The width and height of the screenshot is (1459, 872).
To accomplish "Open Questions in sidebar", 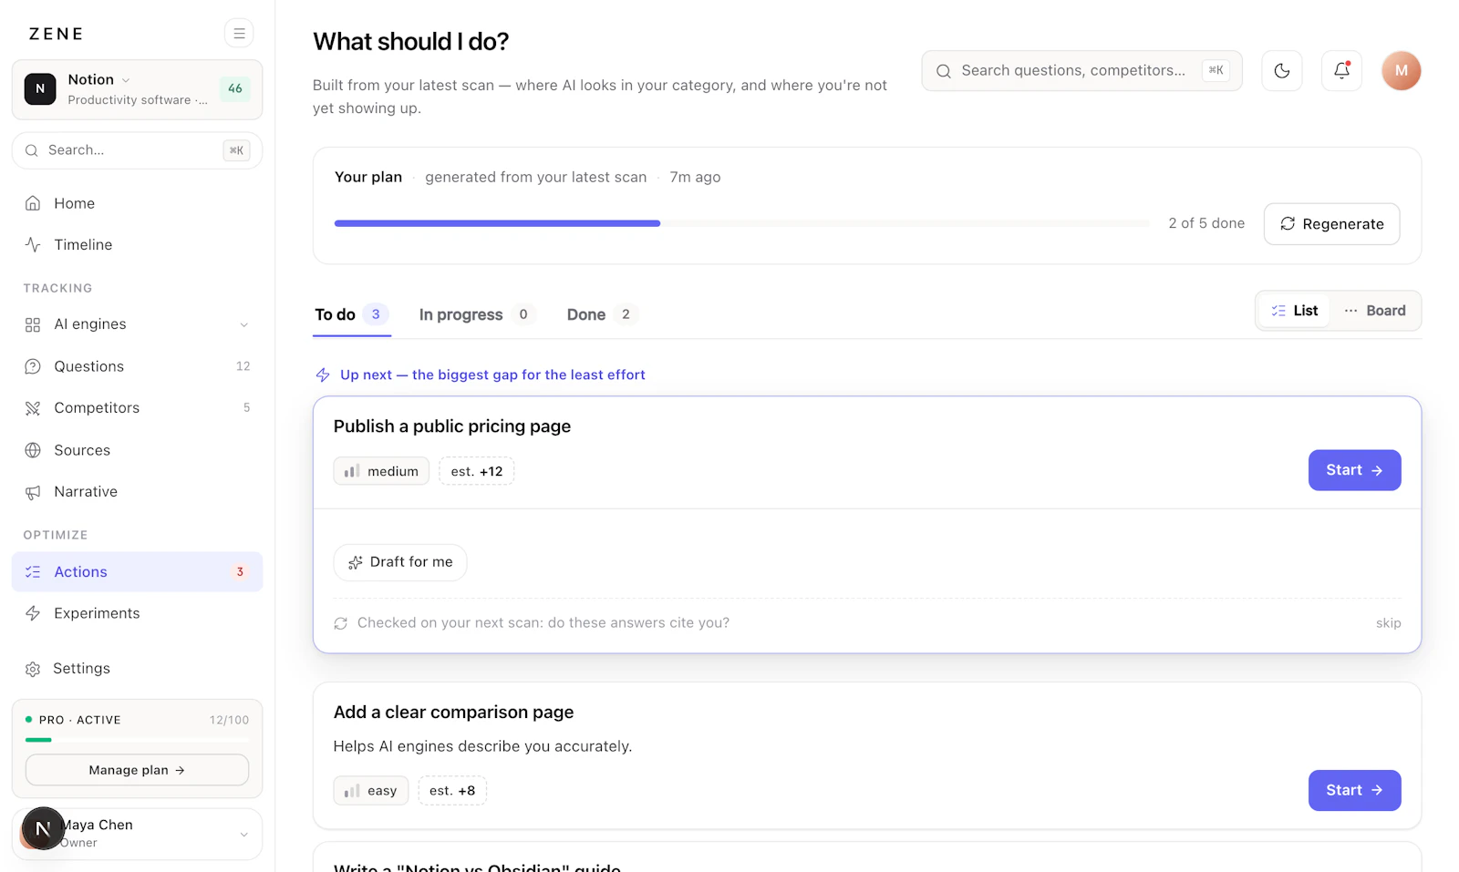I will click(137, 366).
